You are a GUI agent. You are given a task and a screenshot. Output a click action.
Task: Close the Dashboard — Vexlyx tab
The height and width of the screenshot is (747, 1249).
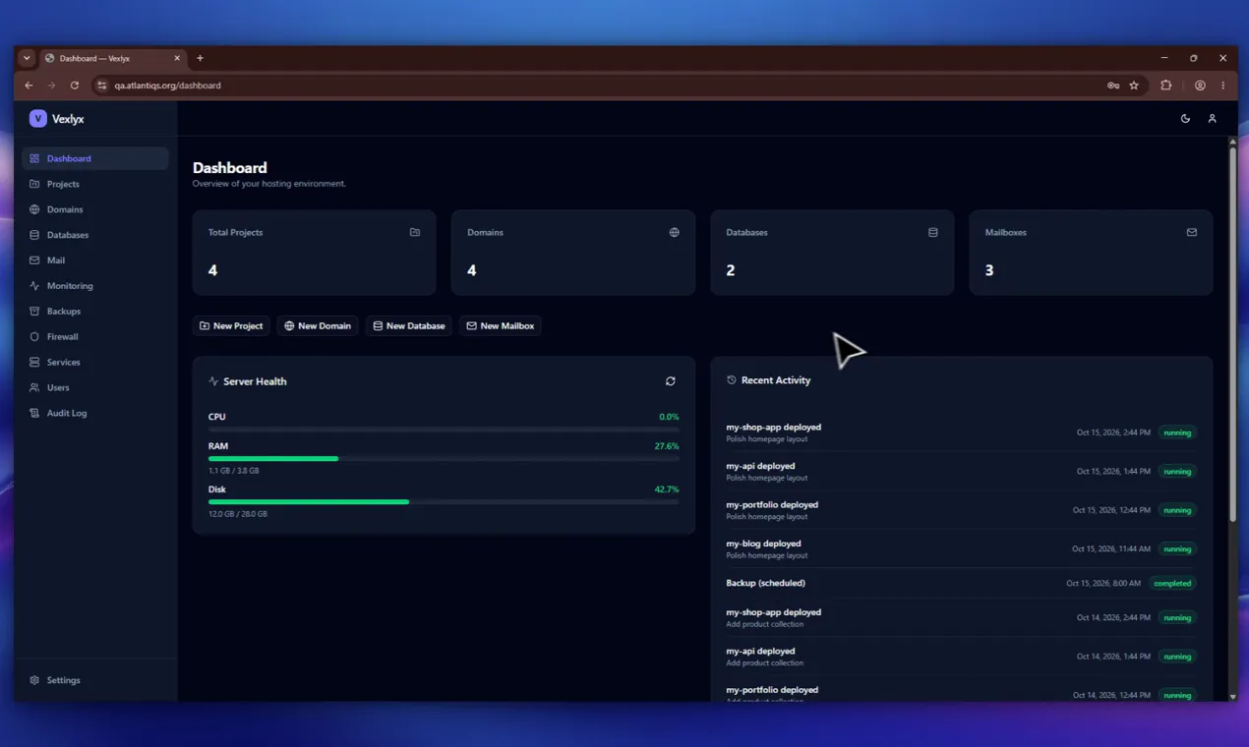point(177,58)
